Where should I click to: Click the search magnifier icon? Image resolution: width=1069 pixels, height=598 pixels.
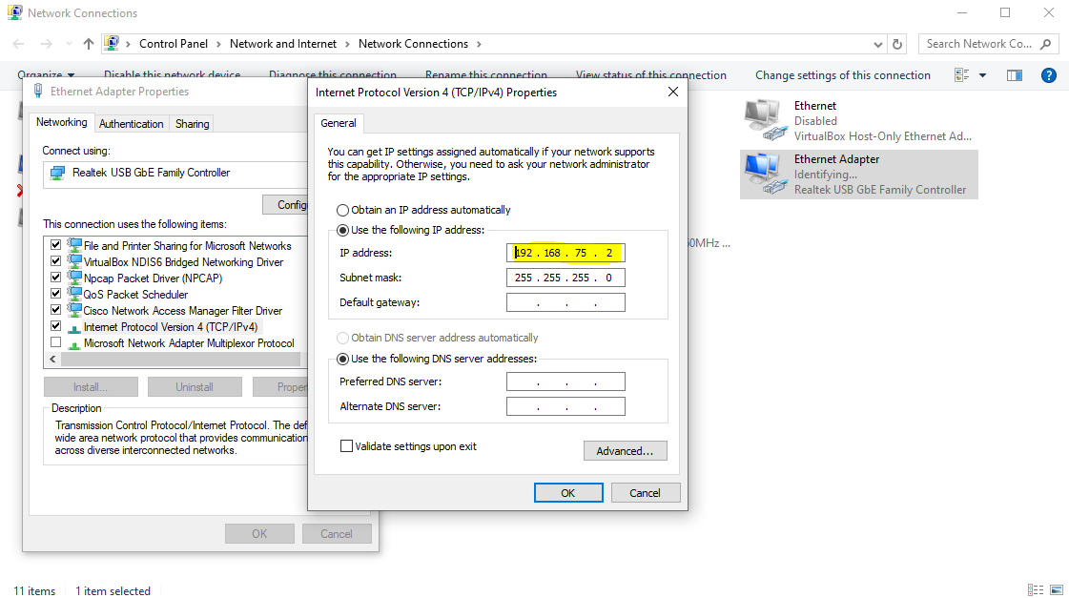coord(1046,44)
